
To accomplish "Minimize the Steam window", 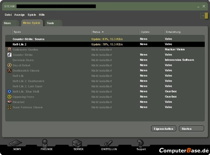I will [x=198, y=6].
